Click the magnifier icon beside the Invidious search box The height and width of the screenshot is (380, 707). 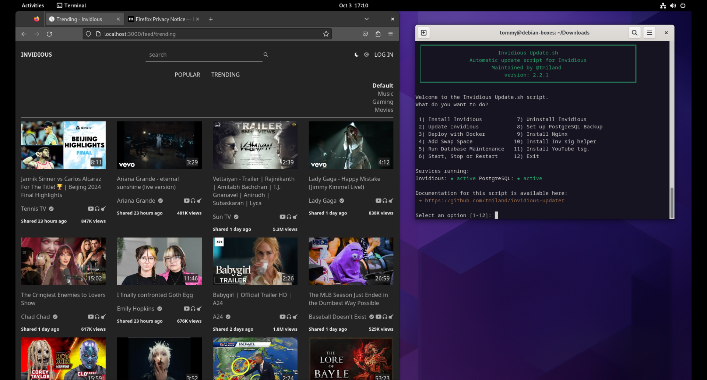coord(265,54)
